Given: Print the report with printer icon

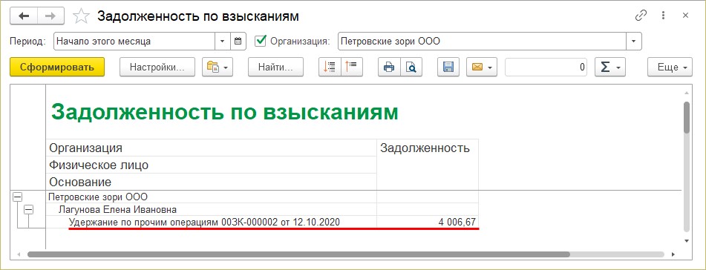Looking at the screenshot, I should (388, 67).
